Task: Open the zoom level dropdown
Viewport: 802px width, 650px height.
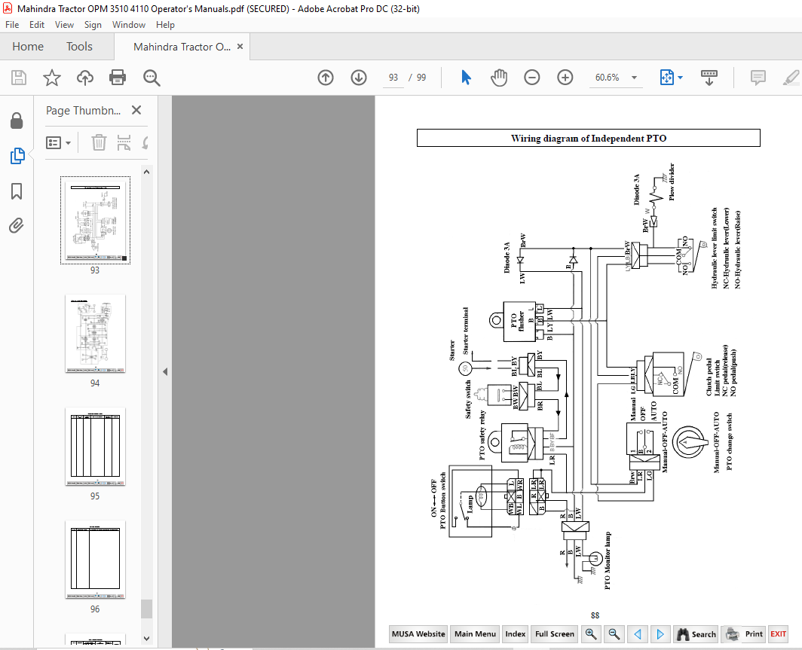Action: click(x=634, y=78)
